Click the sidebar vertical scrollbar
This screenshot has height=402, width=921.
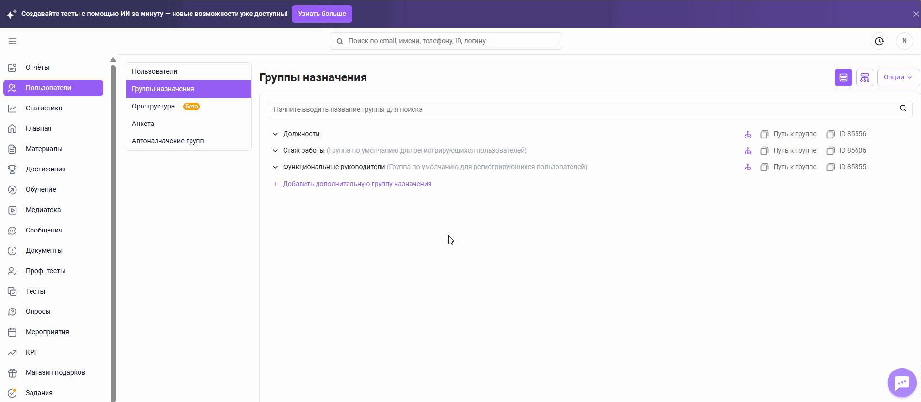pos(113,232)
